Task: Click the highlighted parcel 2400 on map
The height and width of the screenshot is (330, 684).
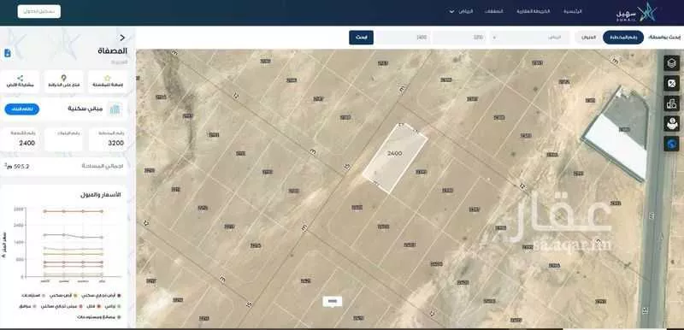Action: (395, 158)
